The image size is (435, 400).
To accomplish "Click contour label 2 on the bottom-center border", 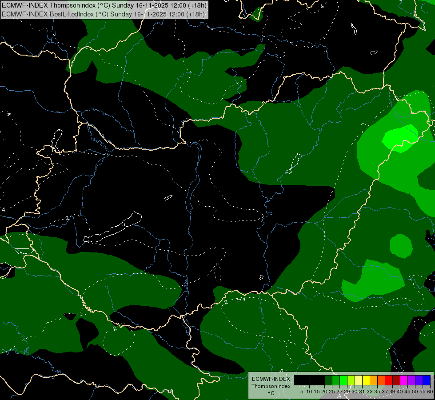I will pyautogui.click(x=226, y=302).
